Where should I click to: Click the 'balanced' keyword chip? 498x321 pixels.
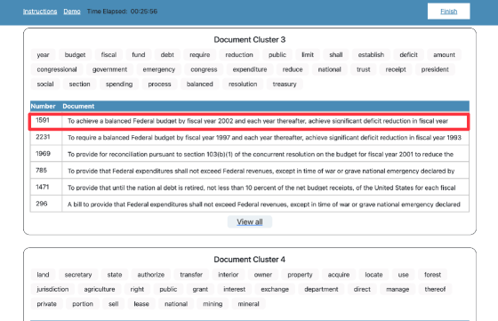pos(200,84)
